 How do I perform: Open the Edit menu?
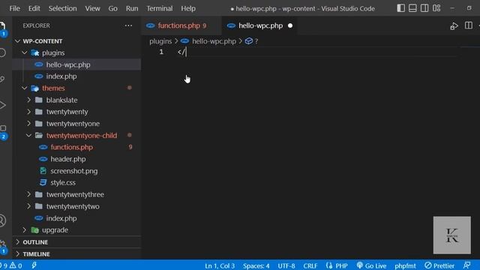coord(34,8)
